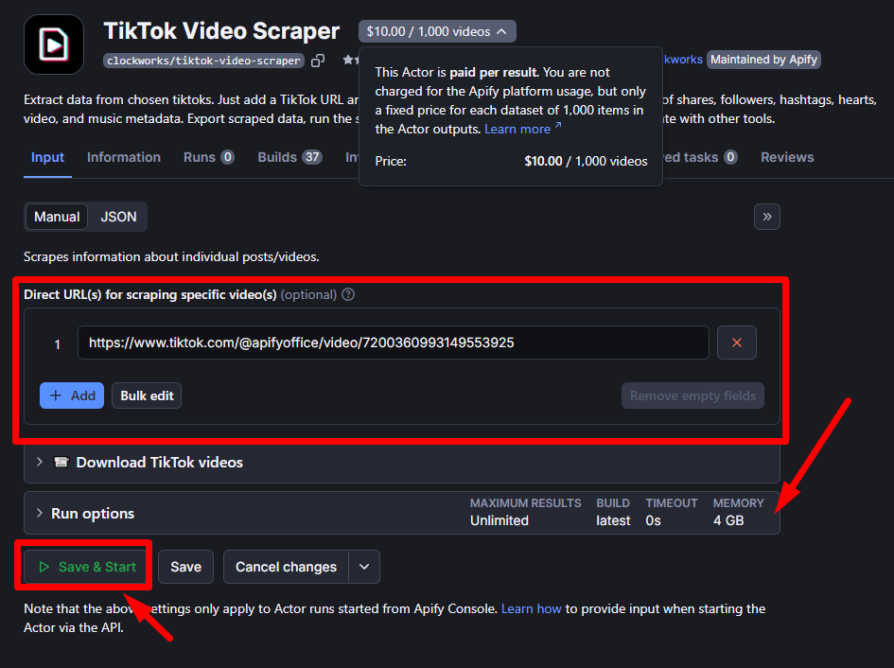Click the TikTok Video Scraper title
The width and height of the screenshot is (894, 668).
pyautogui.click(x=221, y=31)
